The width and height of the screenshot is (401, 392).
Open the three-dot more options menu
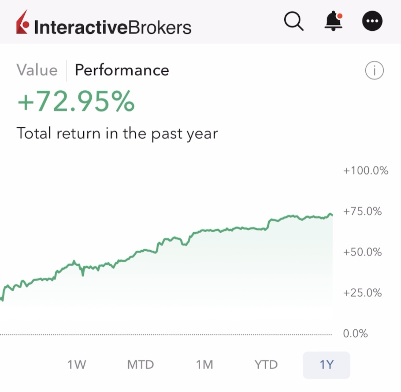pos(372,21)
